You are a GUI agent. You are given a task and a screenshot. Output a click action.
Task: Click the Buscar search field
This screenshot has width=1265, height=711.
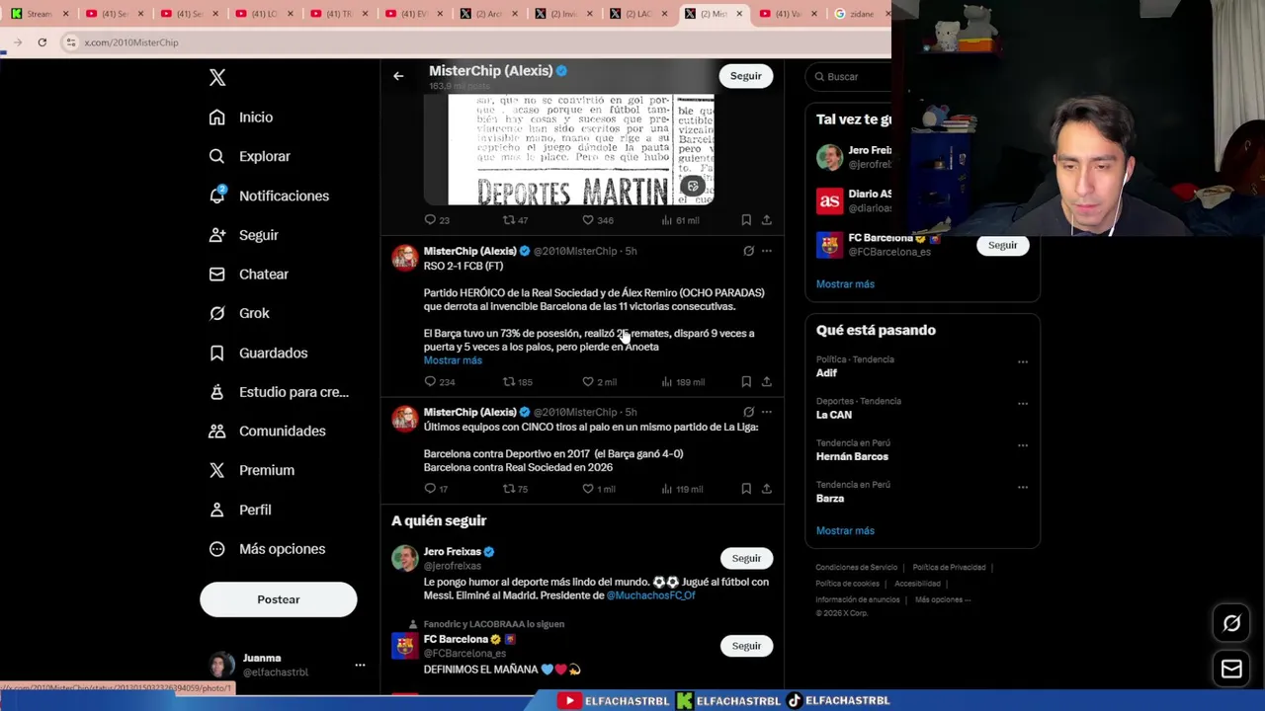pos(850,76)
